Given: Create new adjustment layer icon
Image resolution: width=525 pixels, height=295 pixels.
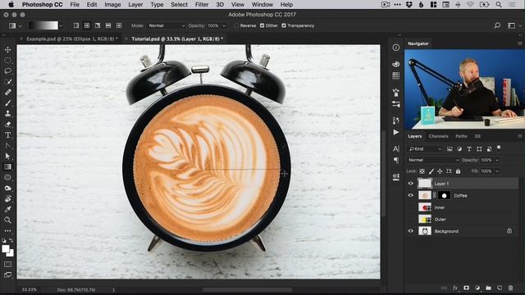Looking at the screenshot, I should pyautogui.click(x=477, y=288).
